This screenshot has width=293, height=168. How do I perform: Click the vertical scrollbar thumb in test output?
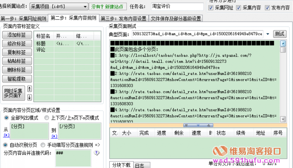tap(283, 50)
